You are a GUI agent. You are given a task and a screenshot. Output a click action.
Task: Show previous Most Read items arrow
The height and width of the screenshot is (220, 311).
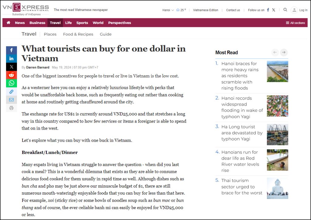275,52
